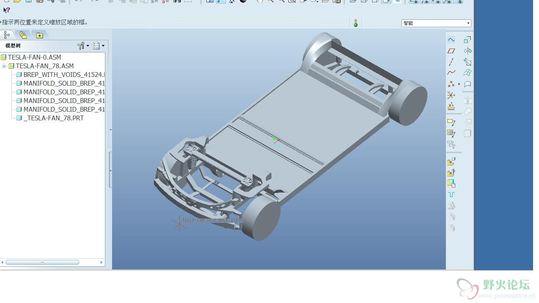Pick the Variable Section Sweep tool
Viewport: 539px width, 303px height.
pyautogui.click(x=468, y=62)
